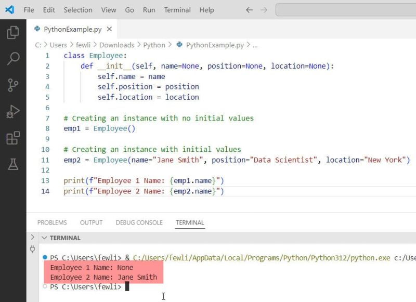Image resolution: width=416 pixels, height=302 pixels.
Task: Open the Python folder breadcrumb link
Action: coord(154,45)
